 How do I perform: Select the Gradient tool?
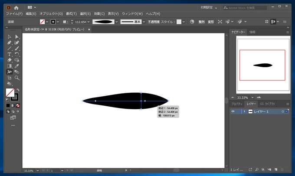tap(9, 66)
